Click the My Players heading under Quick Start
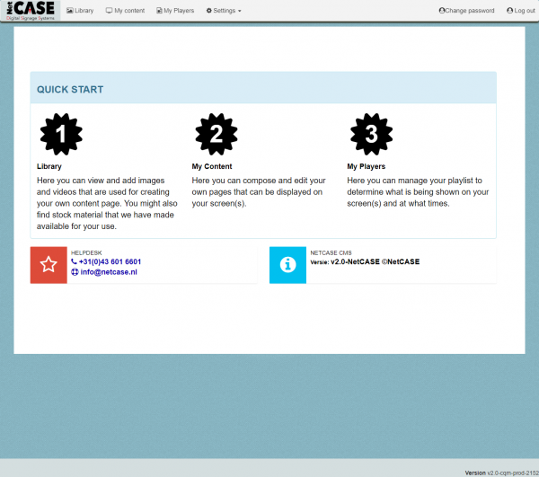Screen dimensions: 539x477 367,166
